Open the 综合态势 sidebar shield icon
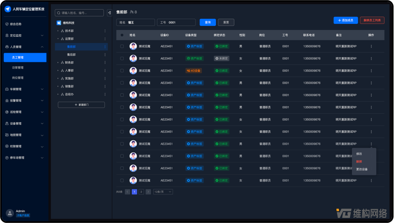This screenshot has height=223, width=394. (7, 24)
